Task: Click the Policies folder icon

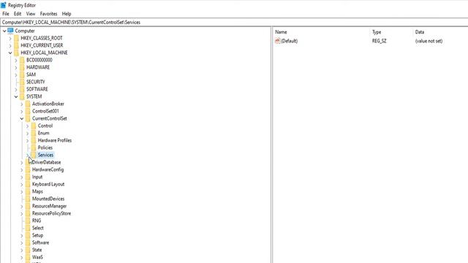Action: 34,148
